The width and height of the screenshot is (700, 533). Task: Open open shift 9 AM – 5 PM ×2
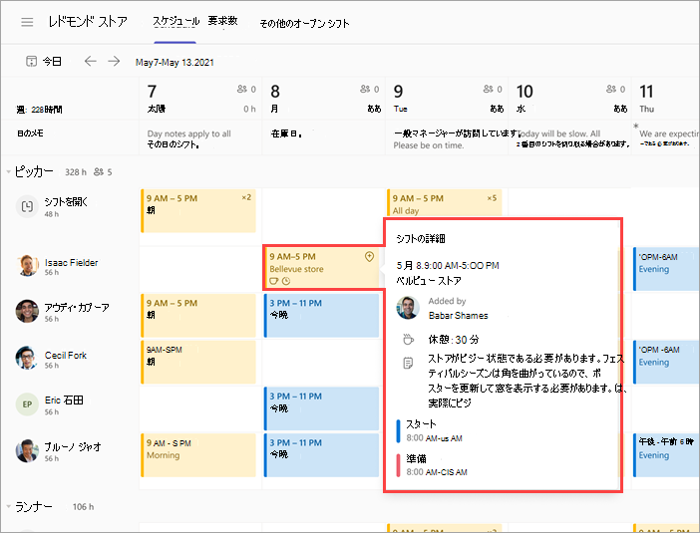click(x=198, y=210)
